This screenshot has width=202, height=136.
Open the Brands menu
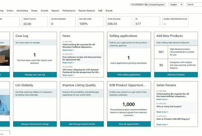coord(109,11)
